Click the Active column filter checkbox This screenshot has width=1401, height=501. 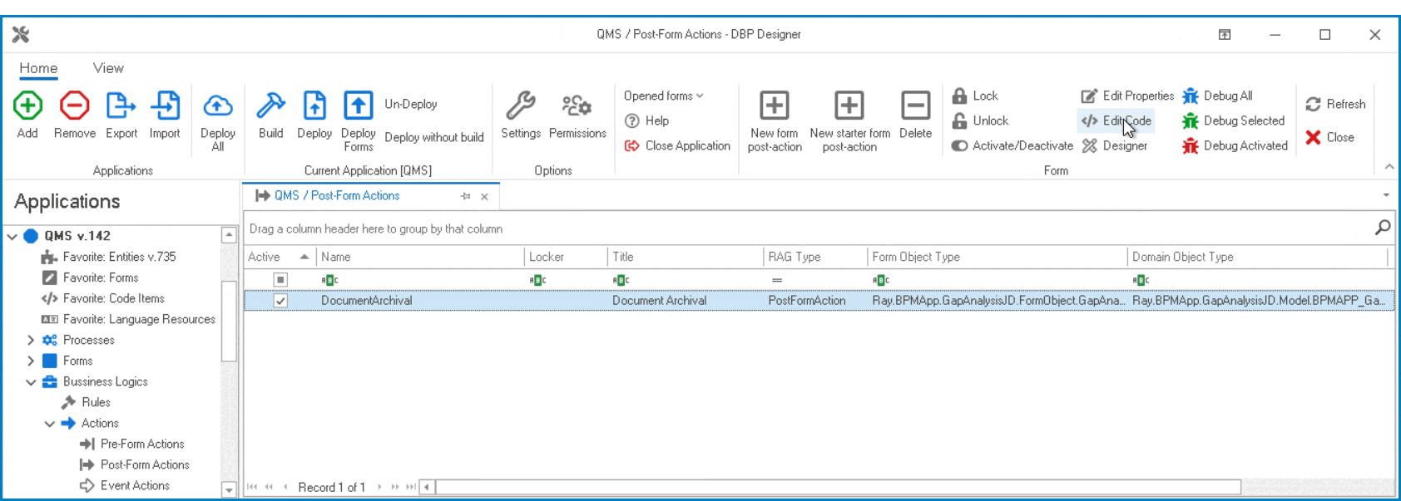pyautogui.click(x=280, y=280)
